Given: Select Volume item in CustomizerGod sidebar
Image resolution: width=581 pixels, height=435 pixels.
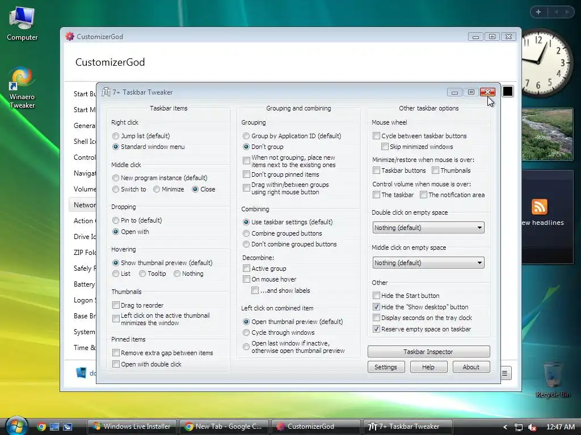Looking at the screenshot, I should (x=84, y=189).
